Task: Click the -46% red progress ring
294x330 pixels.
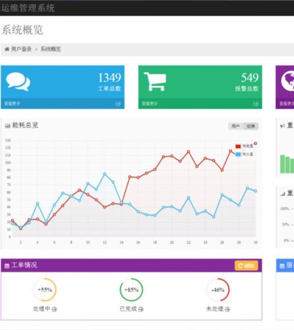Action: [x=218, y=290]
